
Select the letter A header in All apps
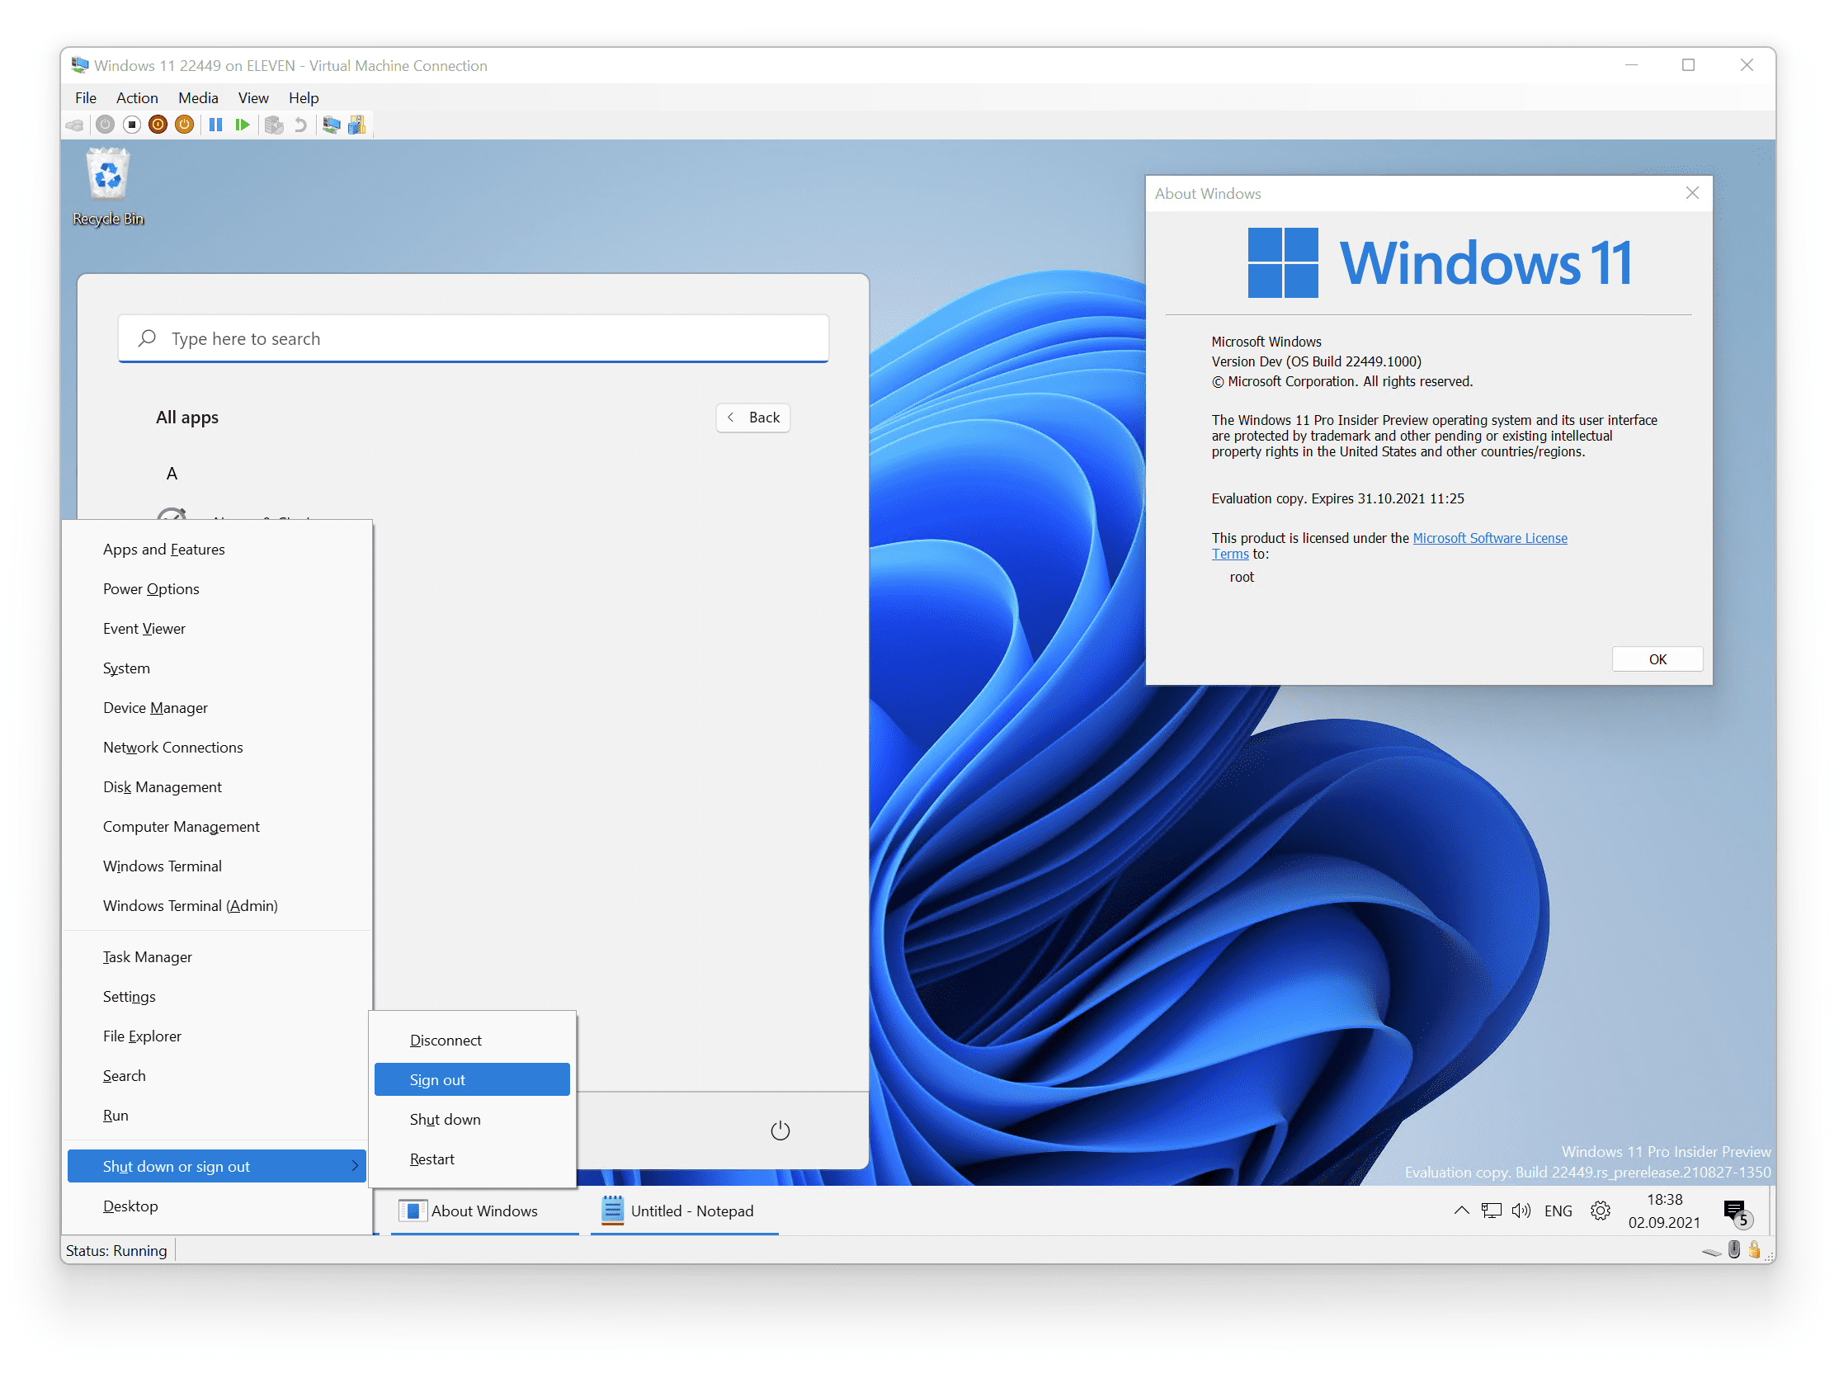[x=172, y=474]
